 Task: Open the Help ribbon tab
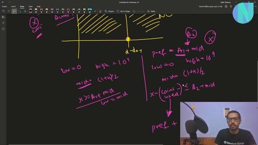(x=39, y=6)
